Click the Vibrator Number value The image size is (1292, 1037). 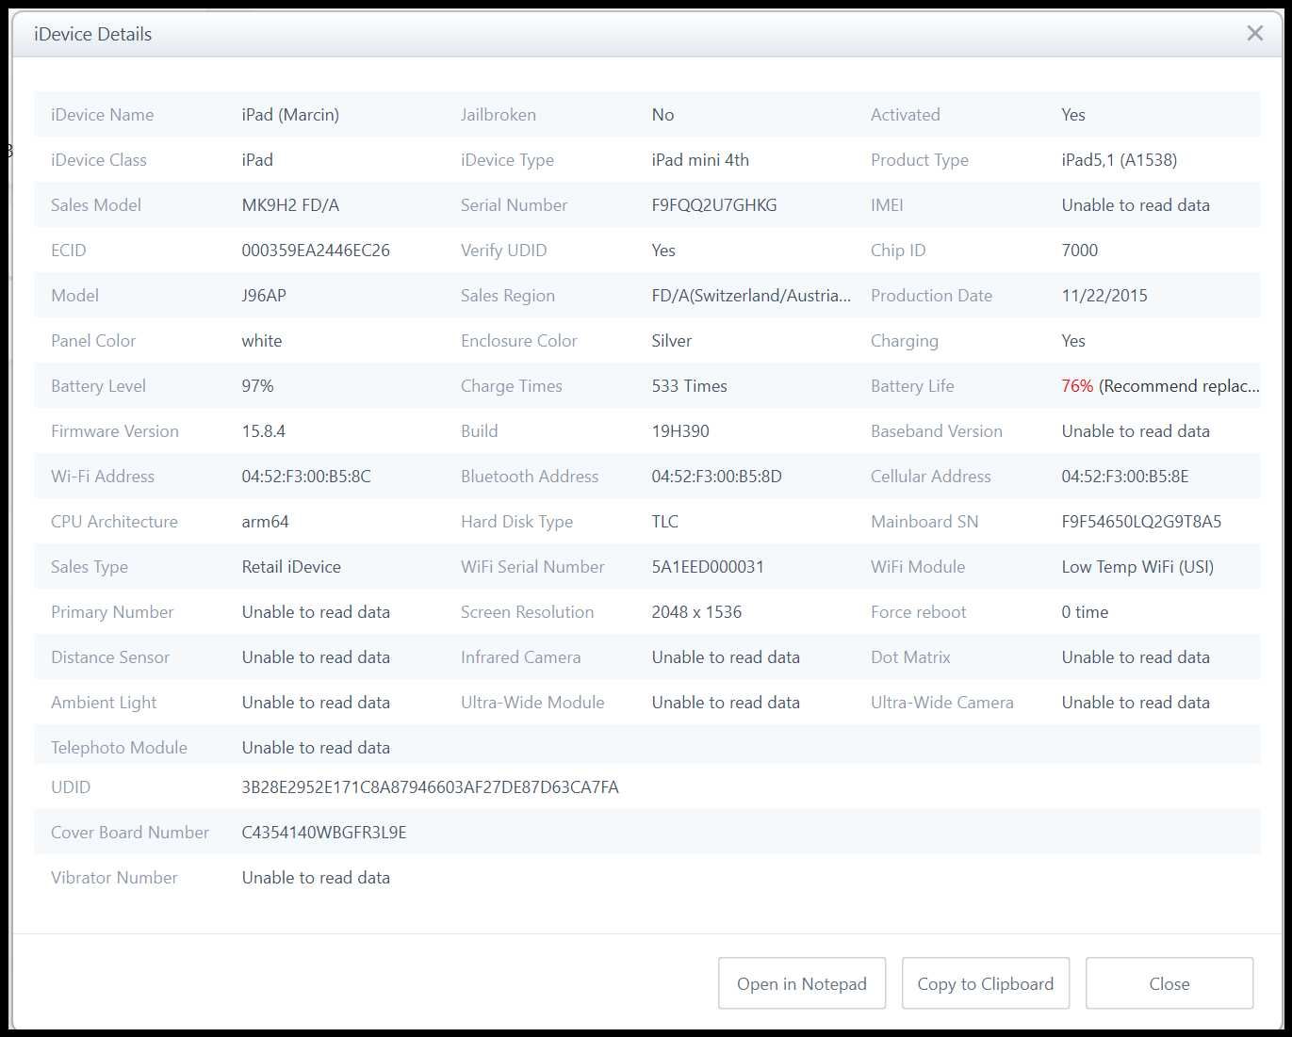[x=316, y=878]
